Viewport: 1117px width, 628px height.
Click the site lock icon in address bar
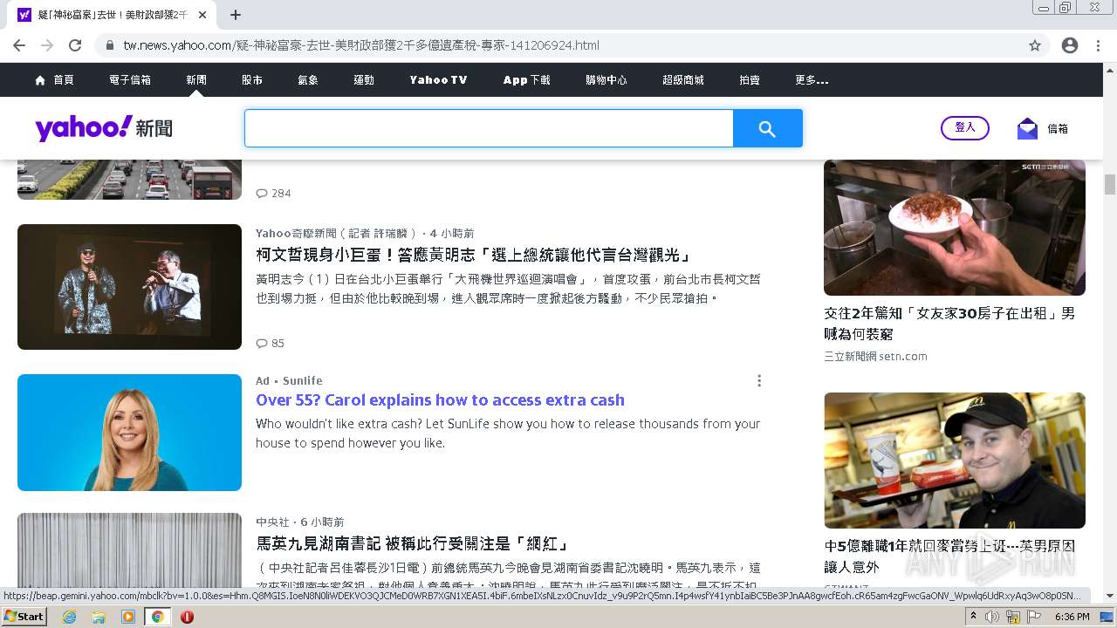pos(110,45)
